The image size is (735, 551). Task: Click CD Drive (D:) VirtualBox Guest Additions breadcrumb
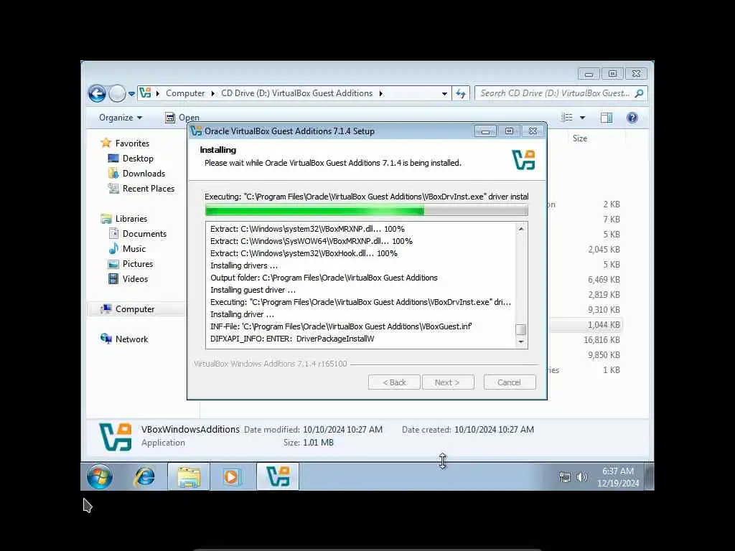[296, 93]
